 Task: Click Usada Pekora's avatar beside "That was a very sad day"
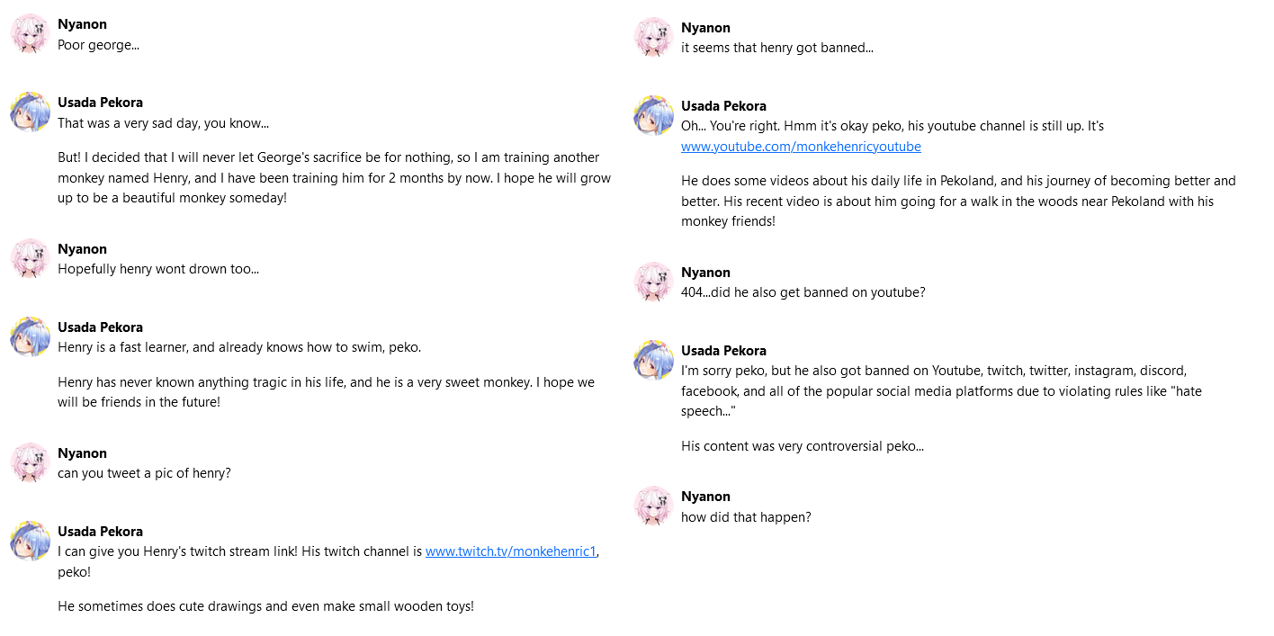click(29, 112)
